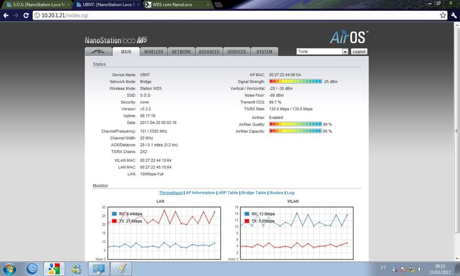The height and width of the screenshot is (276, 460).
Task: Open the Windows Start menu
Action: (9, 269)
